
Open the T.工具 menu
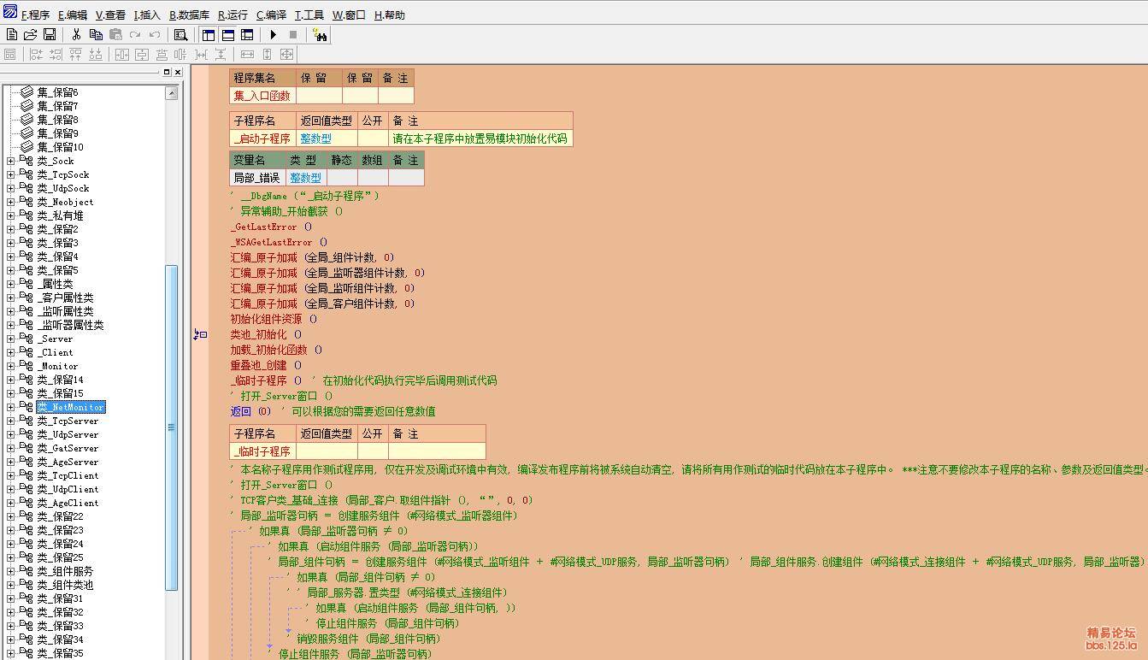(309, 15)
